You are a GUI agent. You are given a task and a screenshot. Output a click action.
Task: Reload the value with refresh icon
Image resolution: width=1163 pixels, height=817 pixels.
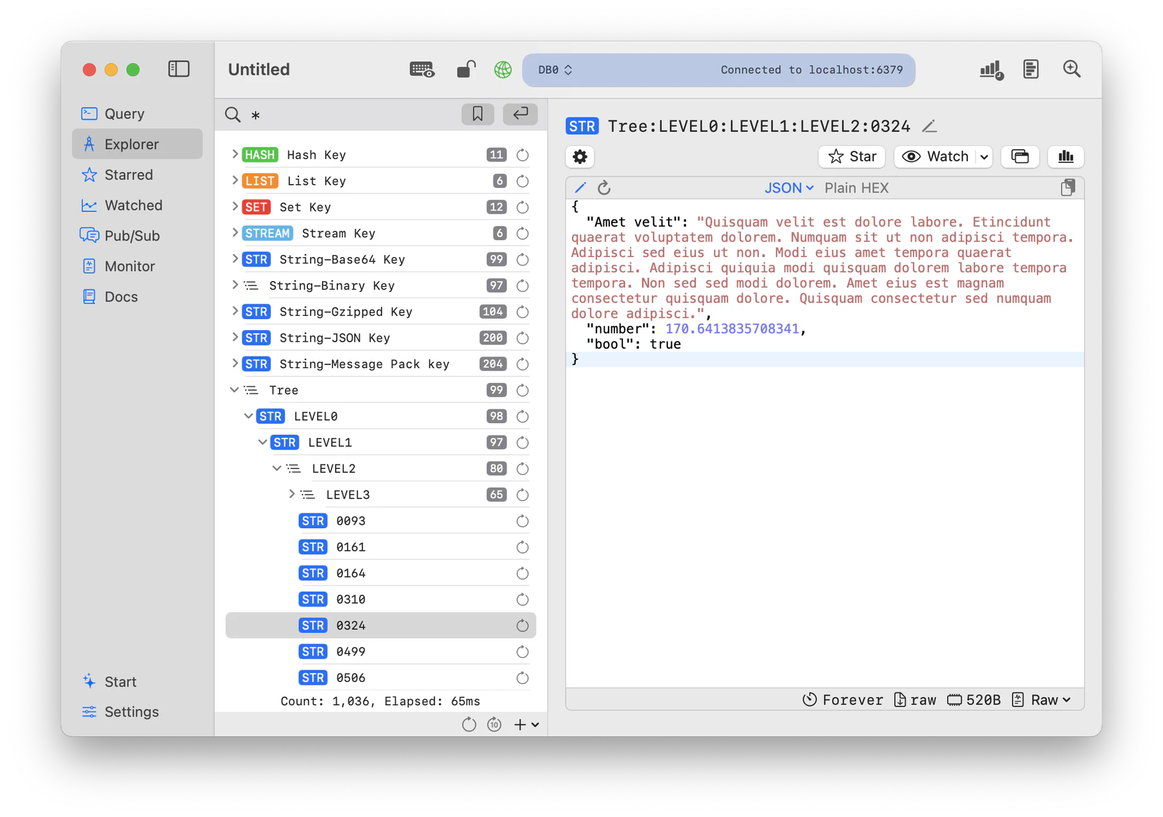[604, 188]
